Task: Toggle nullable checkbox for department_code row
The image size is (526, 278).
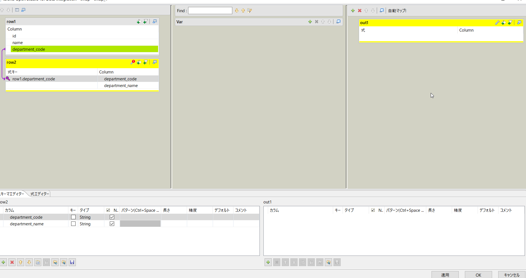Action: tap(112, 217)
